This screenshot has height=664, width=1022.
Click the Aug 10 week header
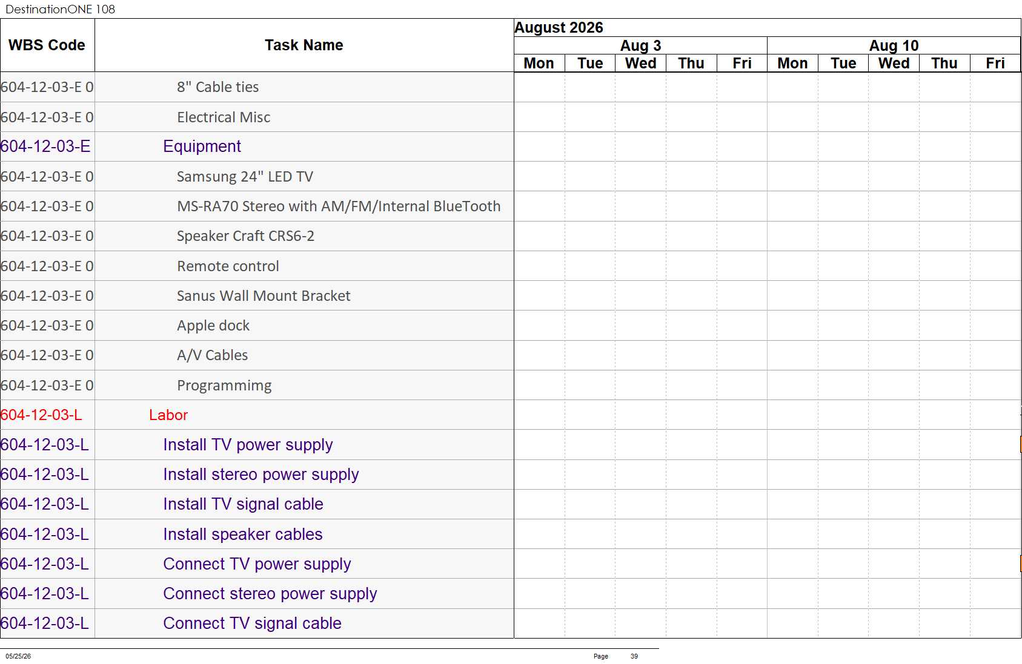coord(894,46)
